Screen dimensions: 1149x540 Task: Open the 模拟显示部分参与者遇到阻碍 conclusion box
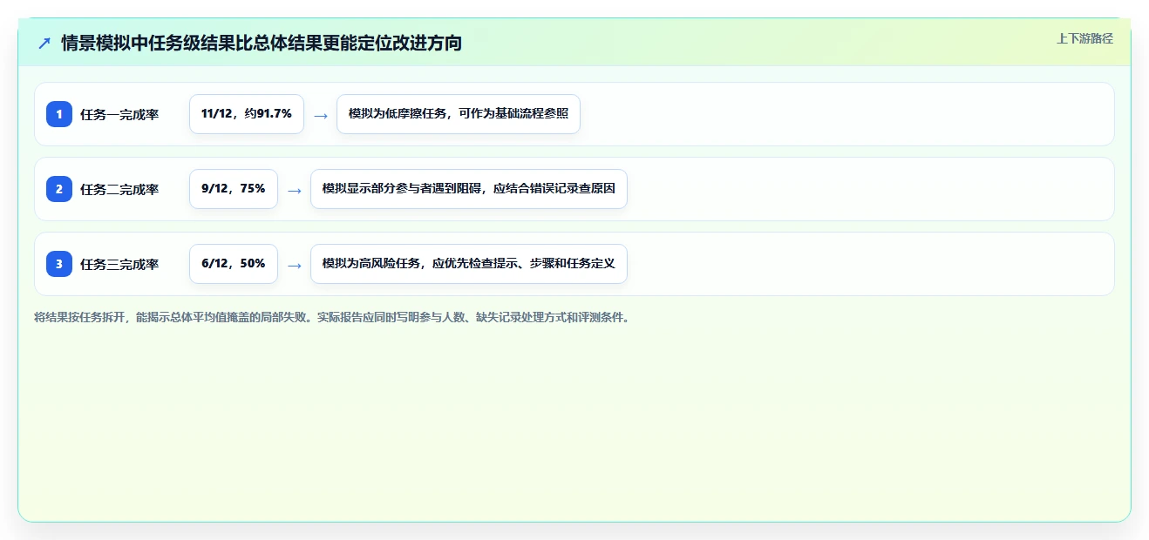tap(469, 189)
